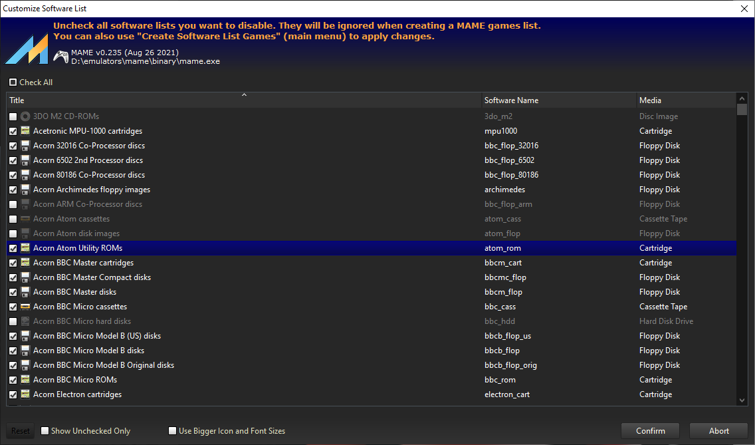The width and height of the screenshot is (755, 445).
Task: Click the game controller icon by MAME version
Action: click(60, 57)
